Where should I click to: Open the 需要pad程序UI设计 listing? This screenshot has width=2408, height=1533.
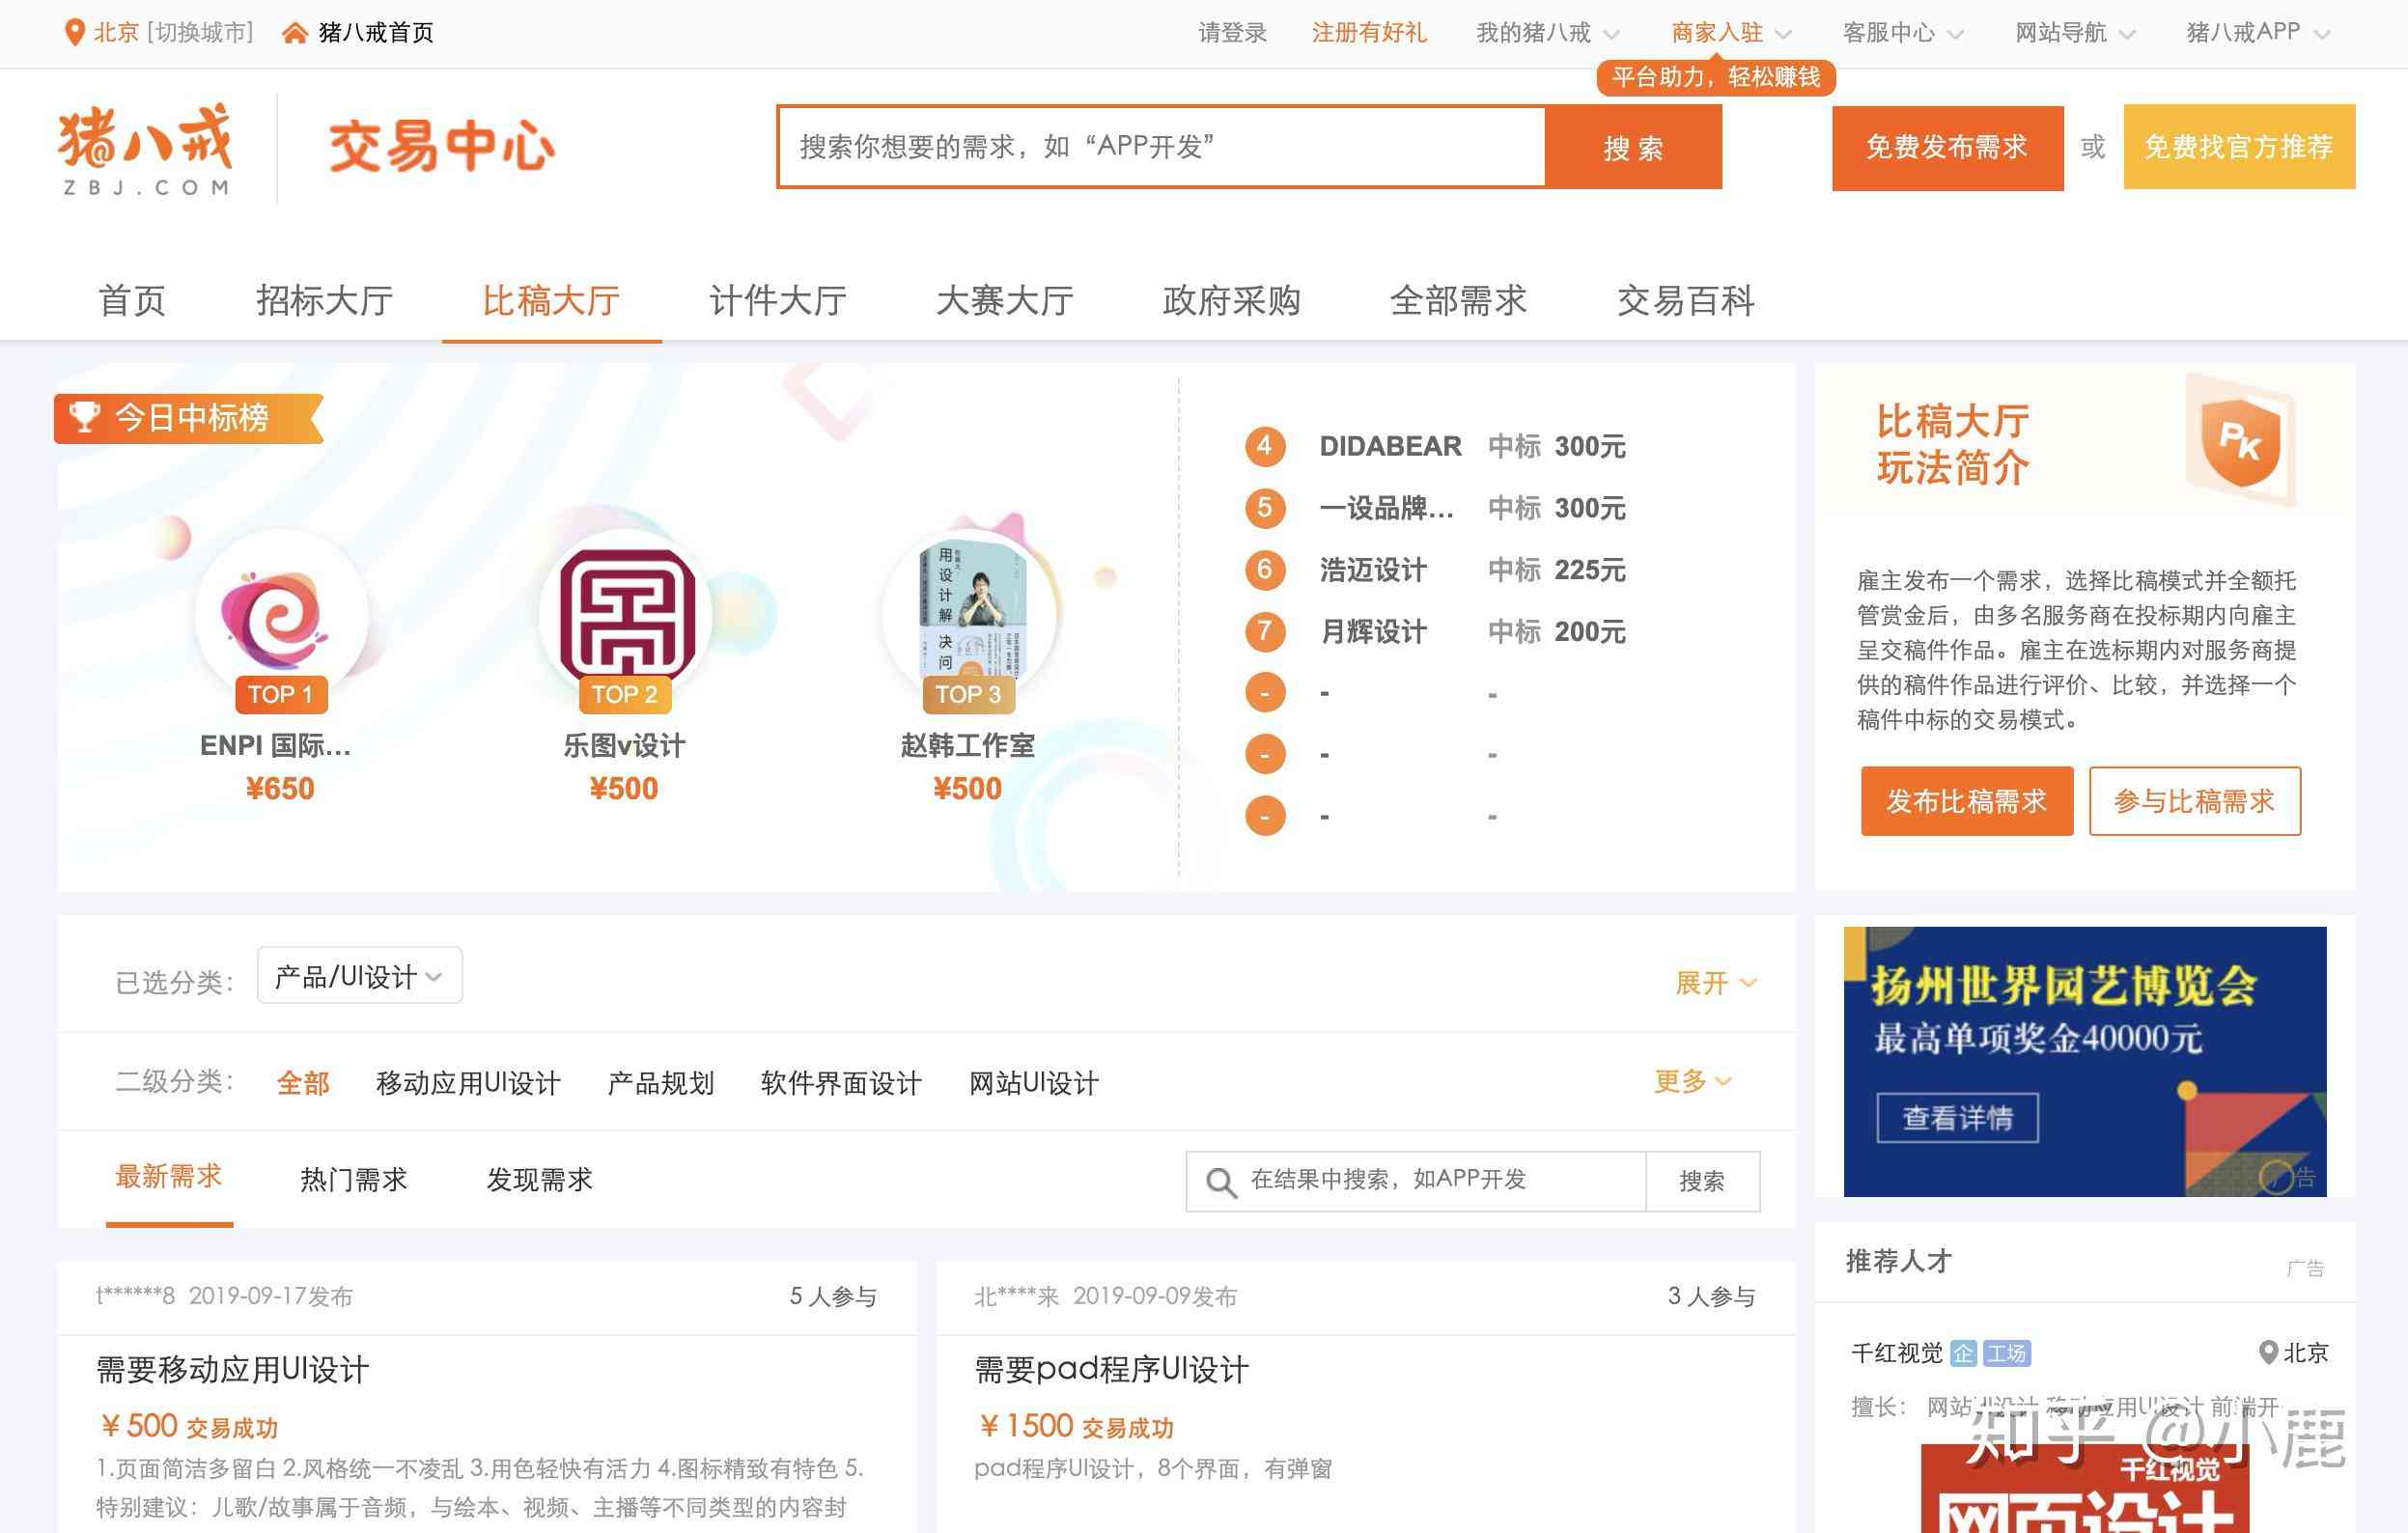(x=1112, y=1369)
